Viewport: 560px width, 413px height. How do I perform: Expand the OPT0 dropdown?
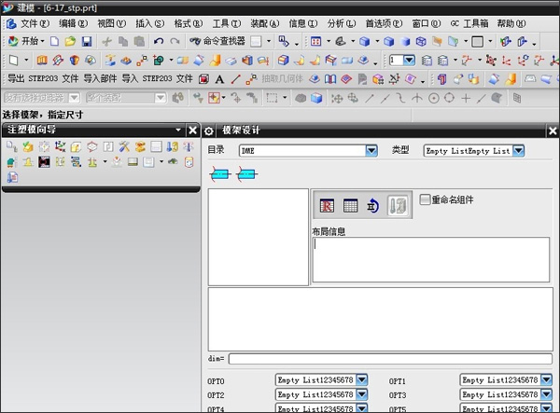pyautogui.click(x=362, y=380)
